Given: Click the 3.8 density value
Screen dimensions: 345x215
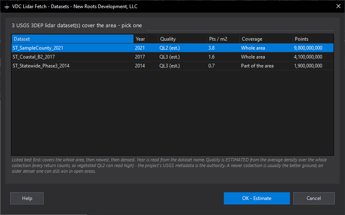Looking at the screenshot, I should [211, 48].
